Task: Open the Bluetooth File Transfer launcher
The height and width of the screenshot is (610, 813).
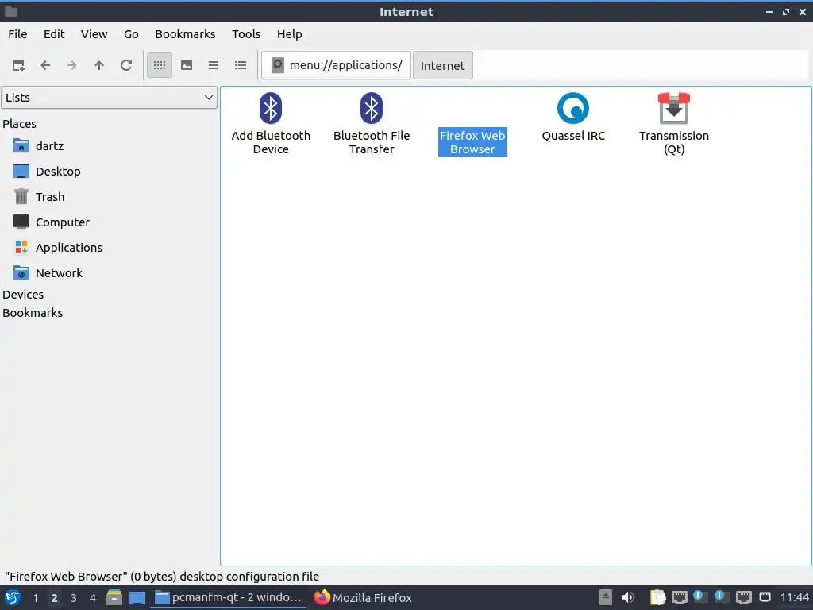Action: 372,123
